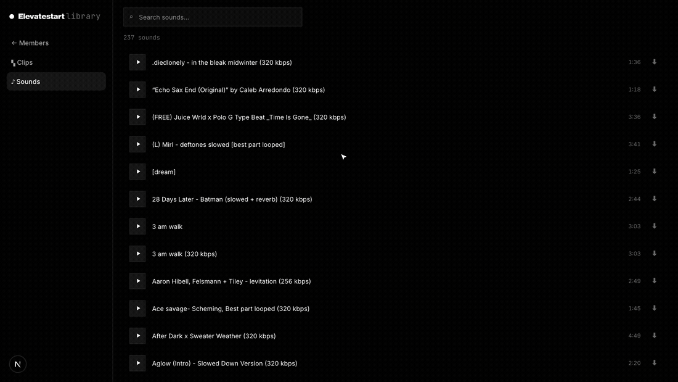Download Ace savage- Scheming track

[x=654, y=308]
